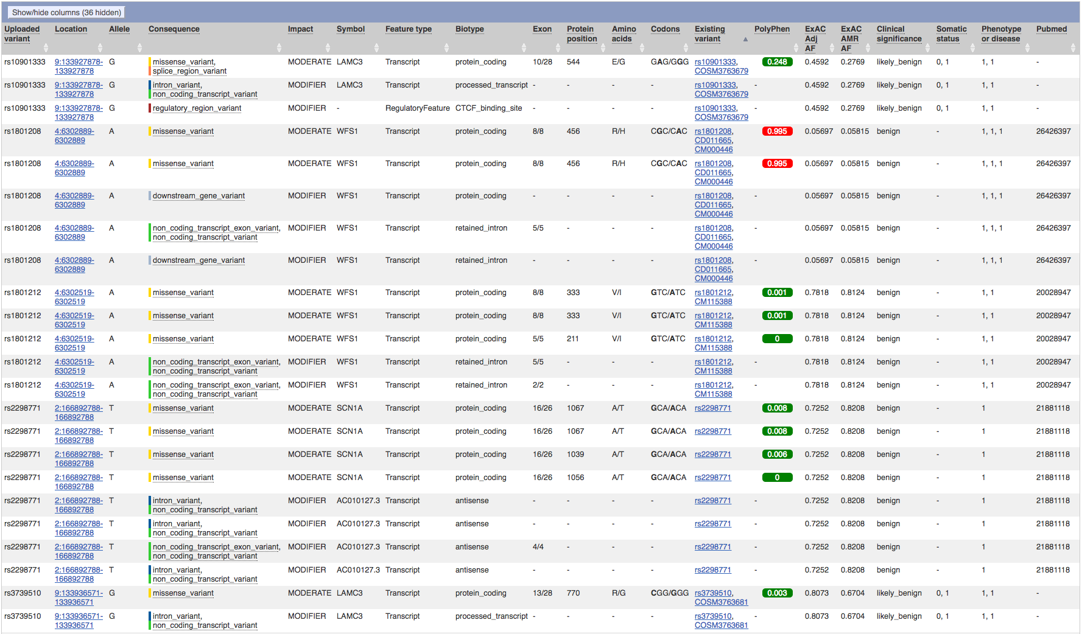
Task: Click the sort arrows in Biotype column
Action: pos(524,47)
